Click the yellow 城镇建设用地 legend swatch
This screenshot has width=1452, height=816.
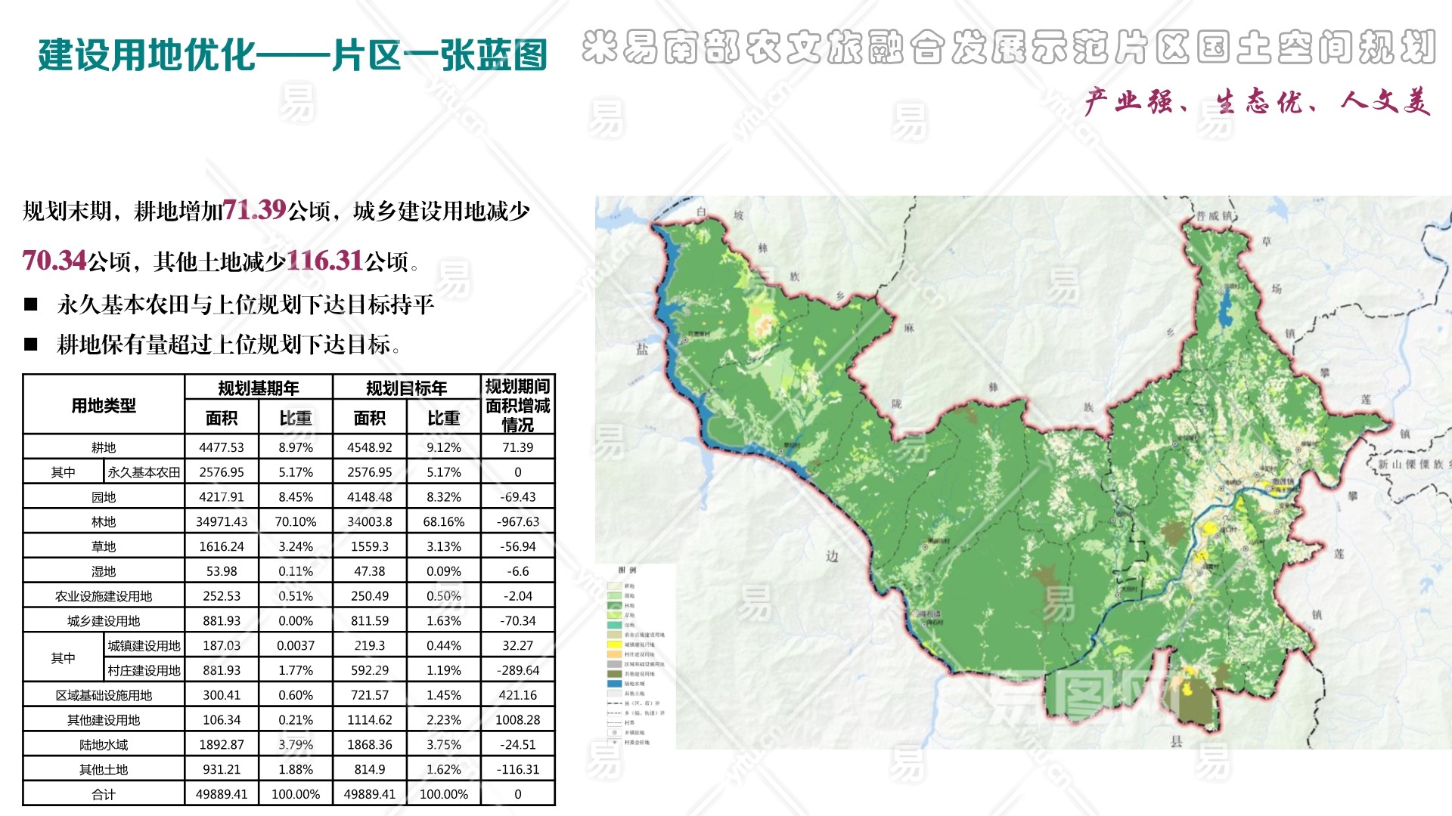click(x=614, y=644)
